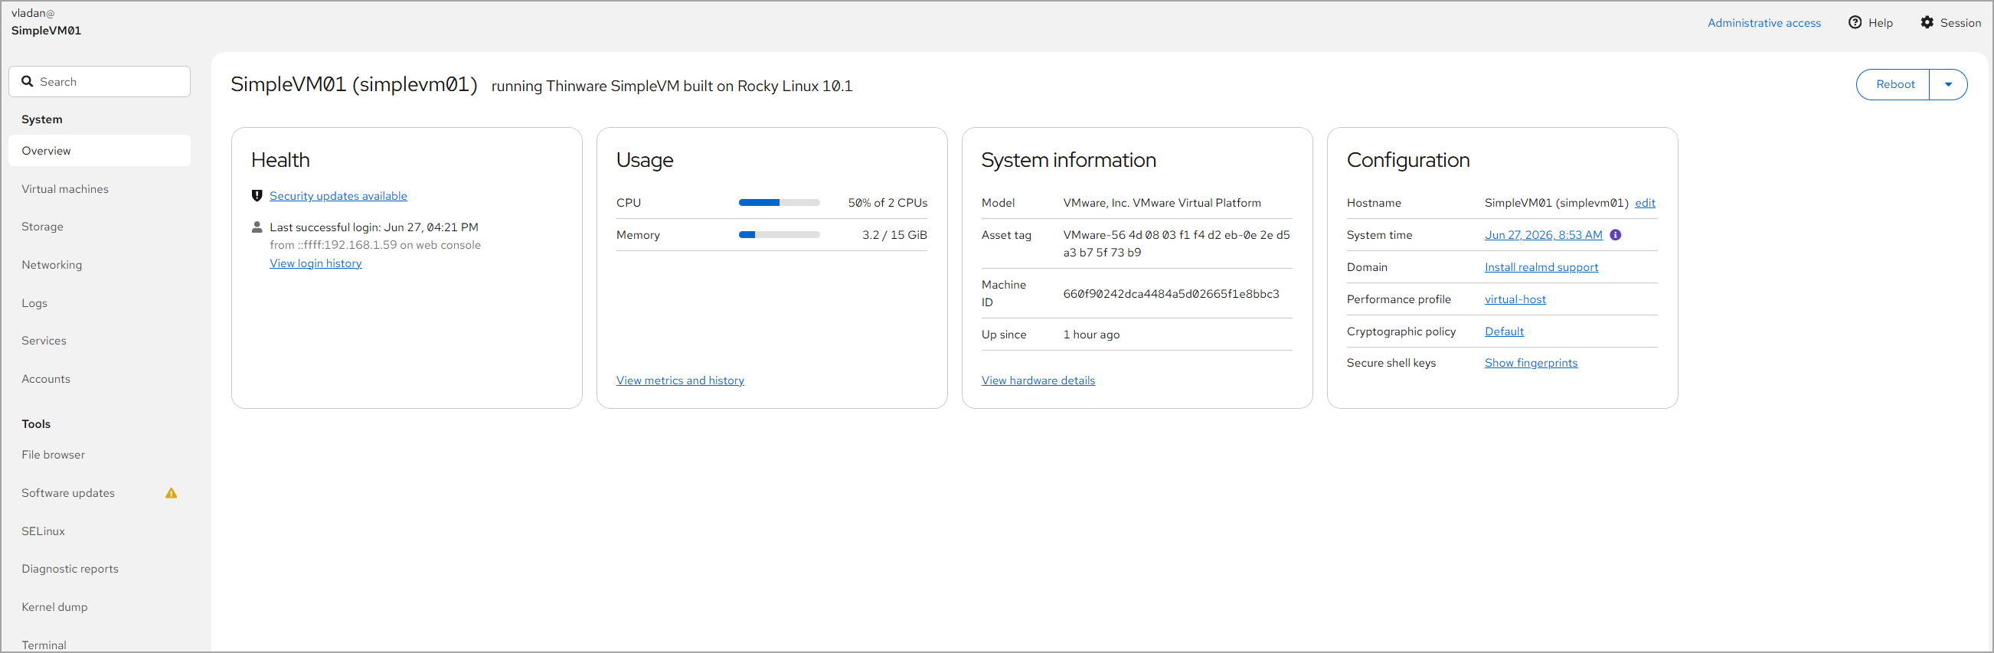Screen dimensions: 1994x653
Task: Click the Help menu label
Action: 1880,23
